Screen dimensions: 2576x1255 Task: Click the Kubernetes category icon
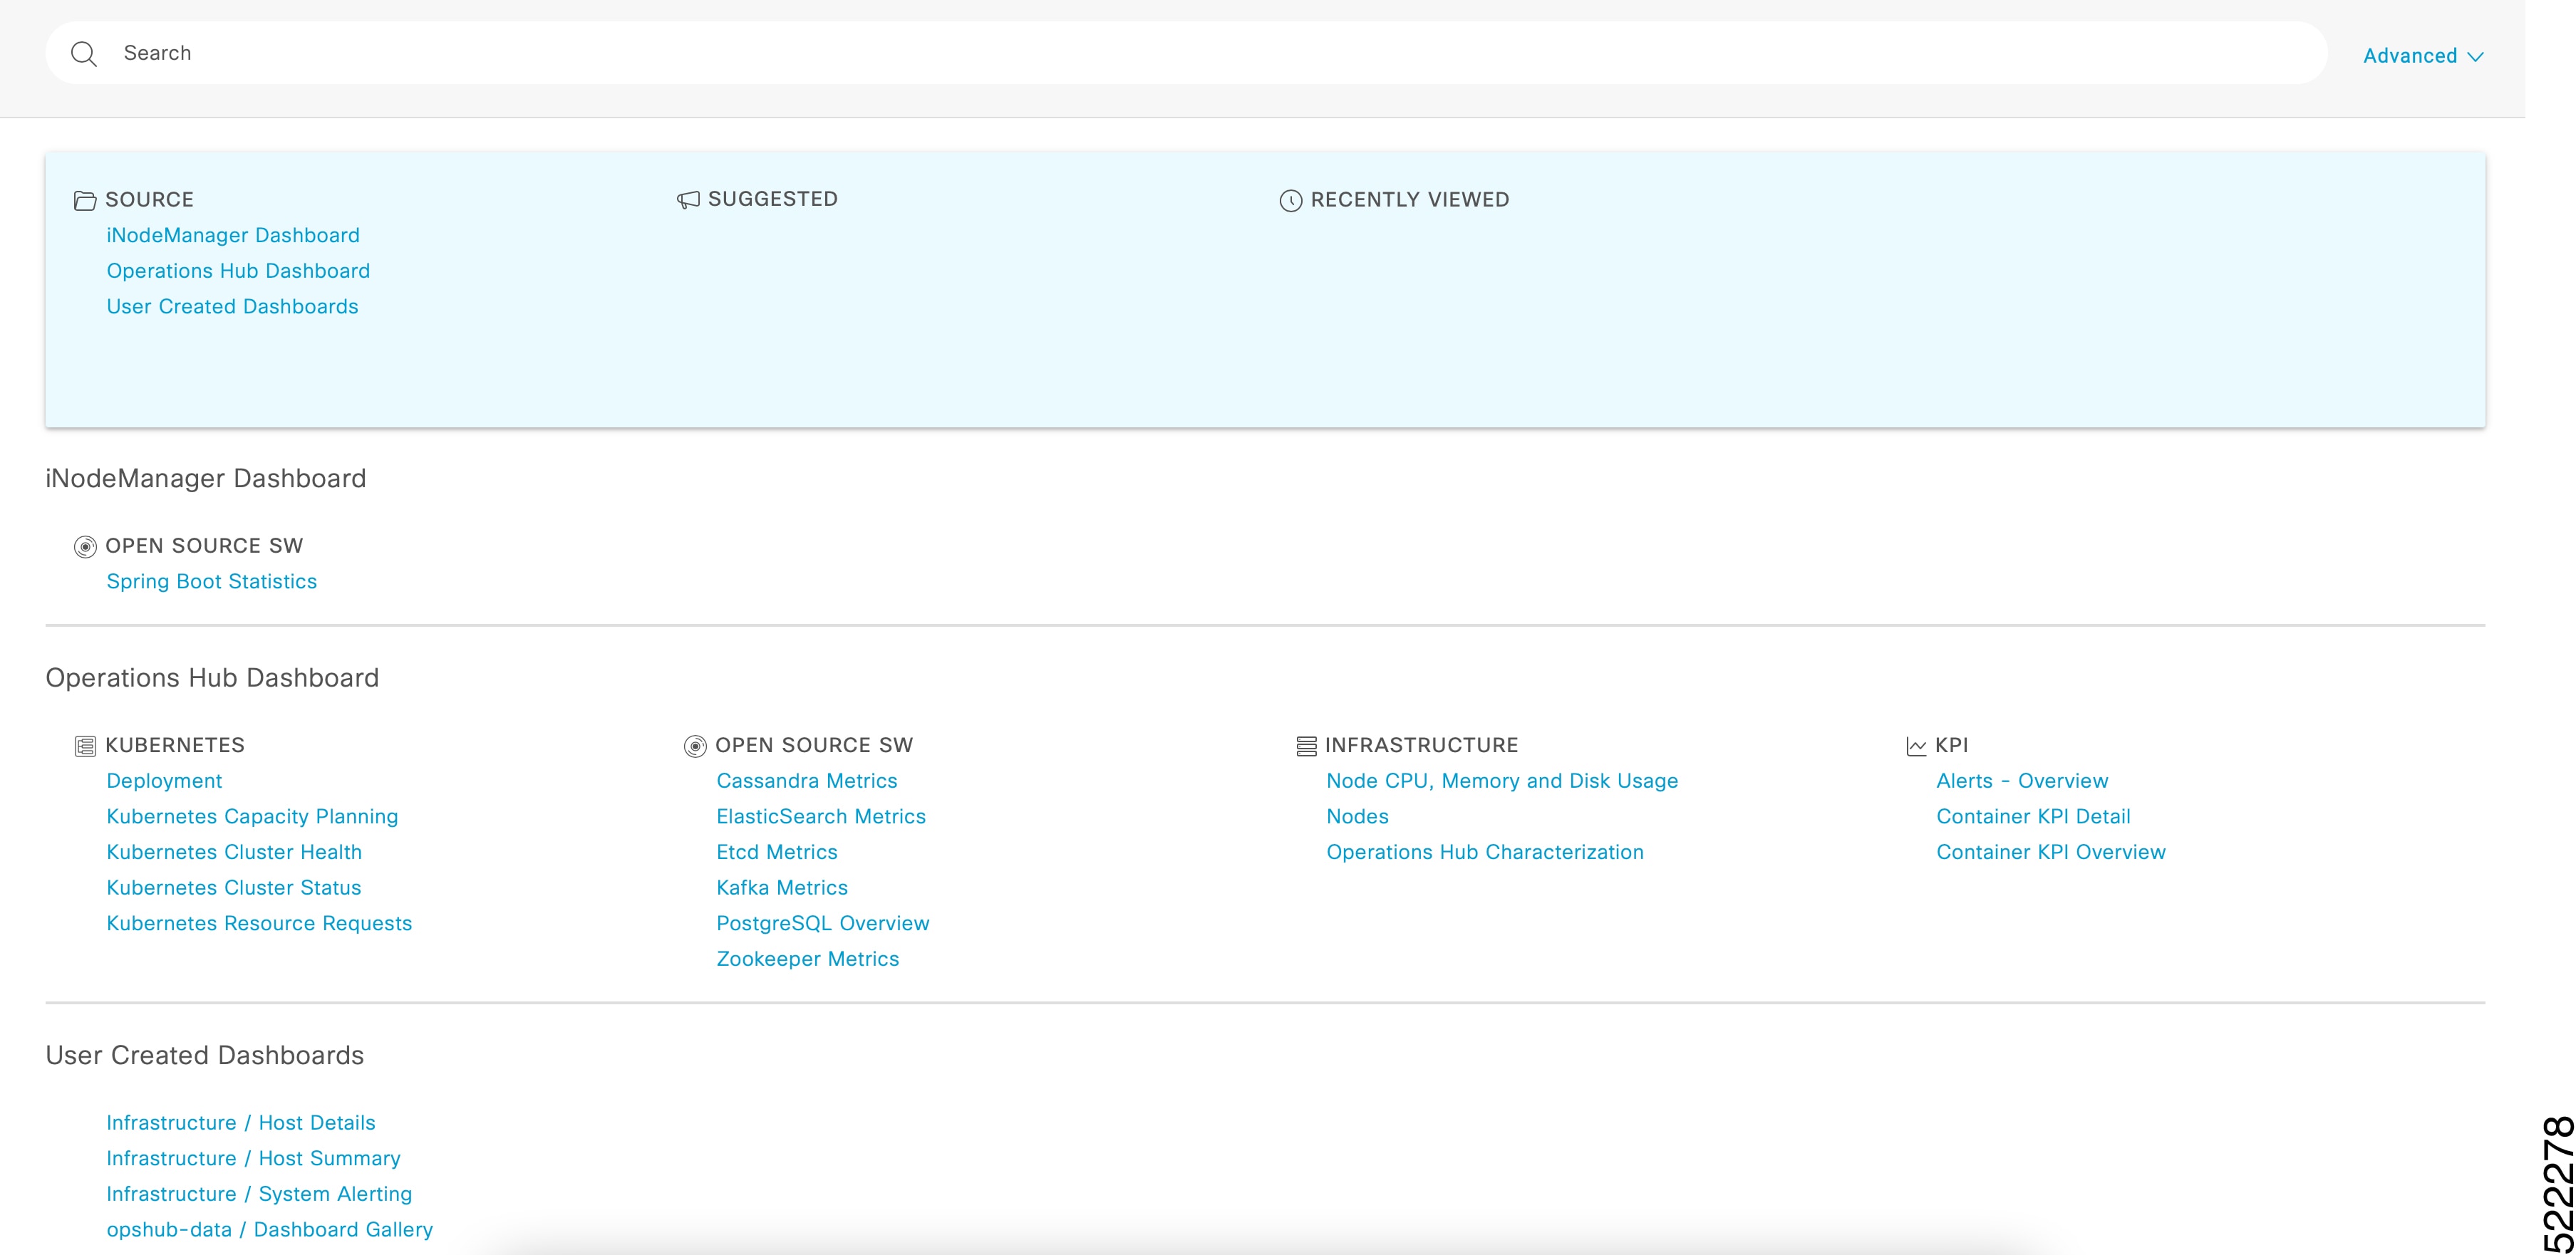coord(85,746)
